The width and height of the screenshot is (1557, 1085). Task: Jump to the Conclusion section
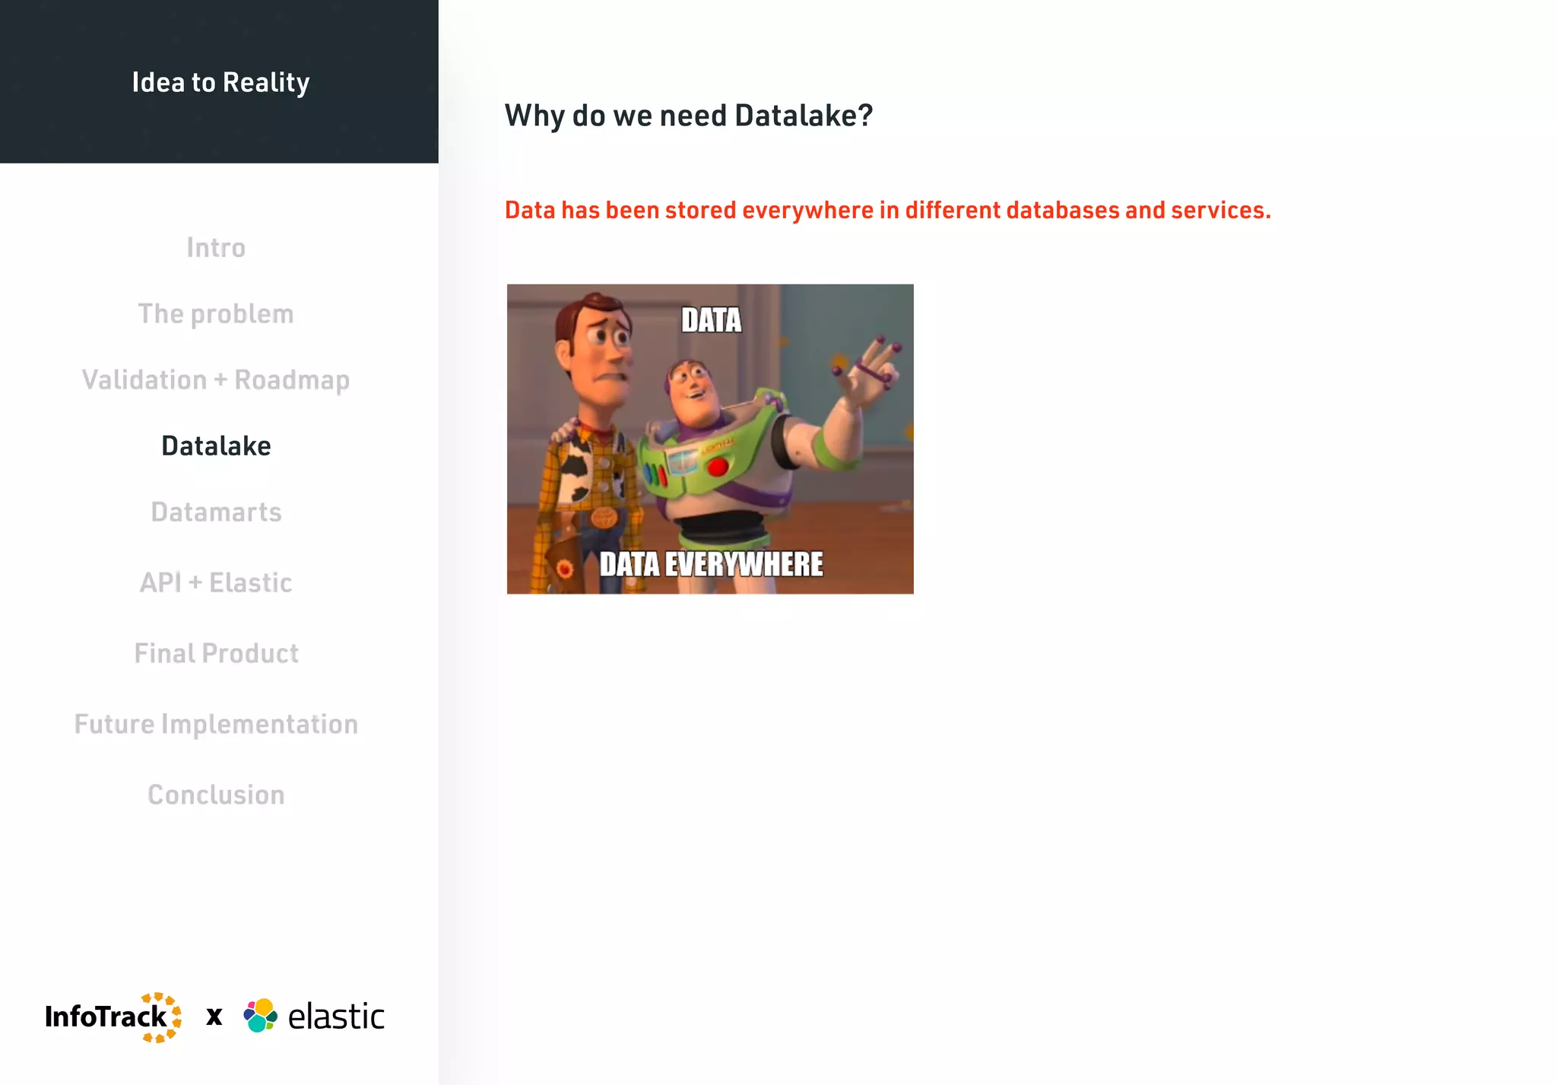click(x=216, y=795)
